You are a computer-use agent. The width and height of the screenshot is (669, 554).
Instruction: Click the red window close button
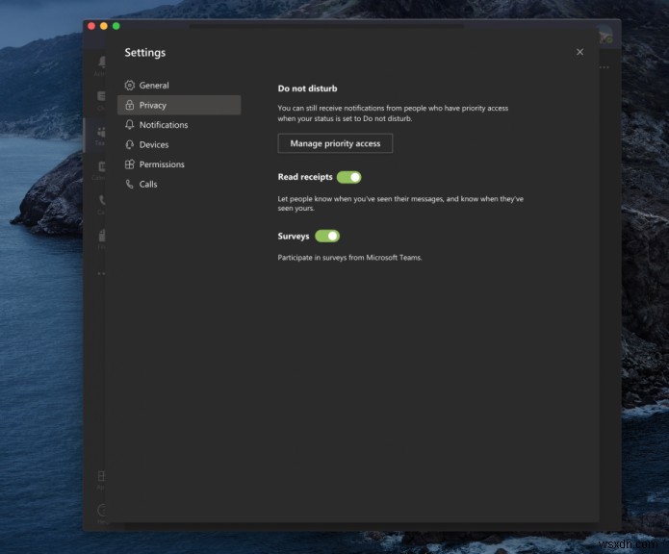[91, 26]
